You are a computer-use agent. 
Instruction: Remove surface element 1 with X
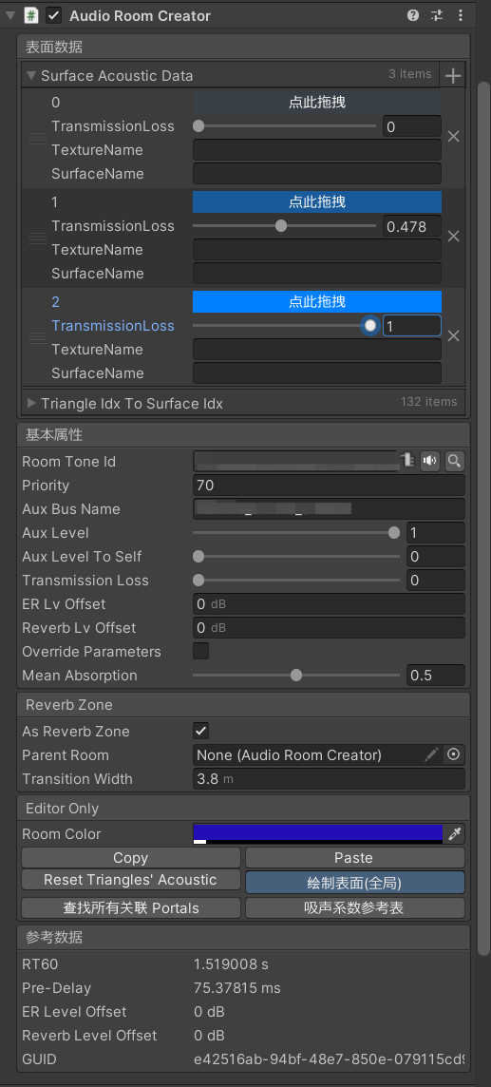pos(454,237)
